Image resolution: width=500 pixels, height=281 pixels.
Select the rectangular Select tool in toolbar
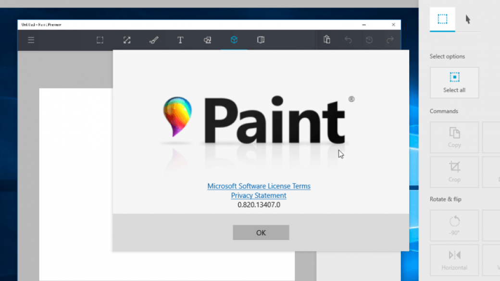(100, 40)
